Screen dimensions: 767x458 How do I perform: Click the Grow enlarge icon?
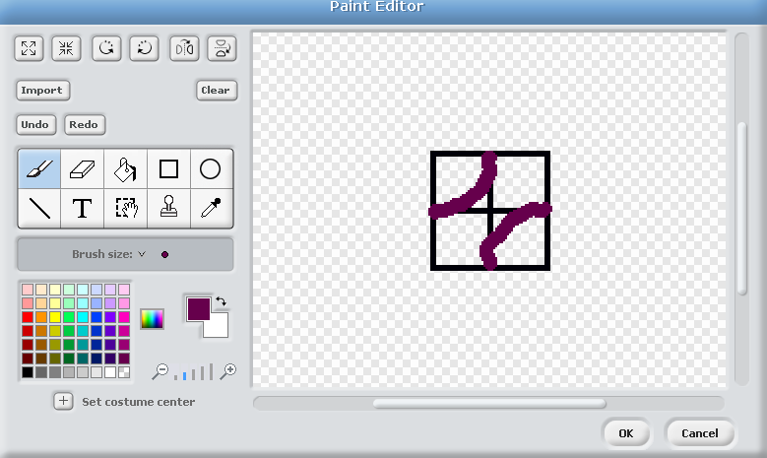tap(29, 47)
